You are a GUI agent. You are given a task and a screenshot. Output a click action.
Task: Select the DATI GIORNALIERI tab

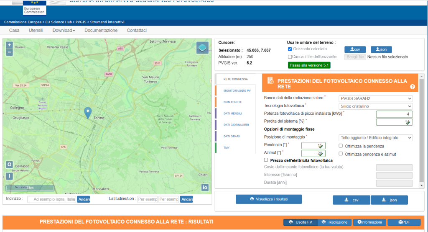[236, 125]
